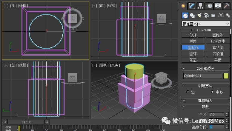Screen dimensions: 232x131
Task: Choose the 几何球体 geosphere button
Action: coord(218,41)
